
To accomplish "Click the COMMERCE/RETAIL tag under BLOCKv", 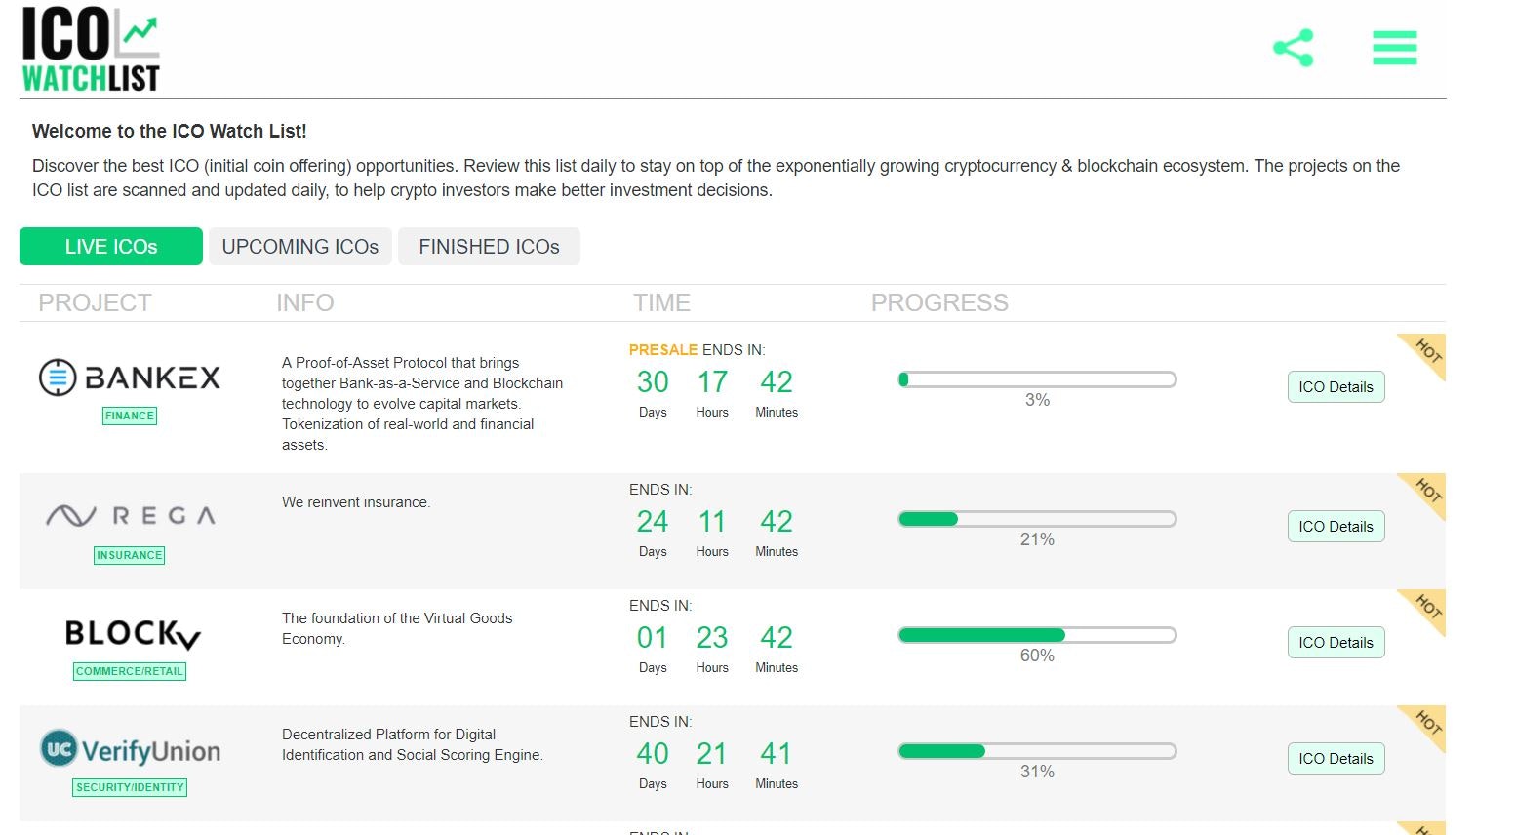I will (x=129, y=671).
